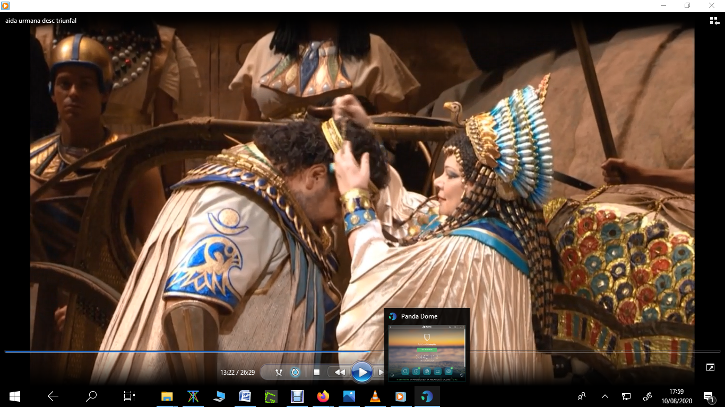Open taskbar search
This screenshot has height=407, width=725.
(x=91, y=396)
